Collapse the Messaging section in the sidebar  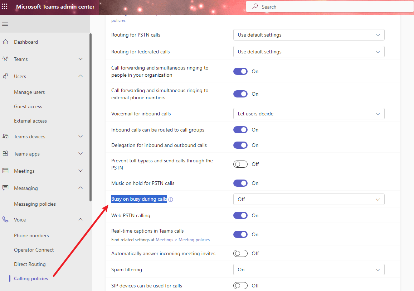point(80,188)
